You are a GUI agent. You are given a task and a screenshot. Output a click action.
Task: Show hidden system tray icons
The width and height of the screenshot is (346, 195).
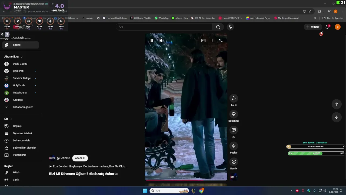[291, 191]
